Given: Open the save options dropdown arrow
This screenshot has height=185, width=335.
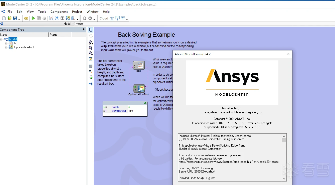Looking at the screenshot, I should click(19, 19).
